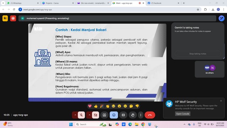
Task: Toggle the emoji reactions button
Action: click(114, 115)
